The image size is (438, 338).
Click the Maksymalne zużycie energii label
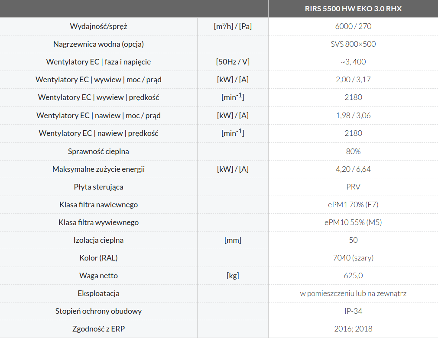pyautogui.click(x=98, y=169)
